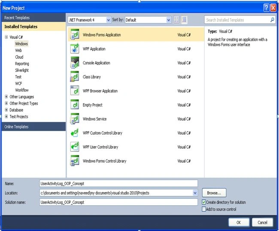Select the Windows category in tree
Image resolution: width=279 pixels, height=231 pixels.
click(x=21, y=44)
